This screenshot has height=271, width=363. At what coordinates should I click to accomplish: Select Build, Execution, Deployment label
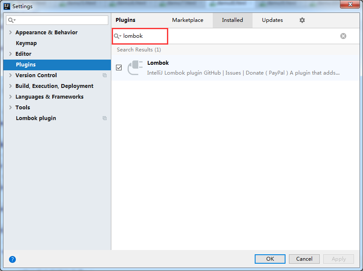point(54,86)
